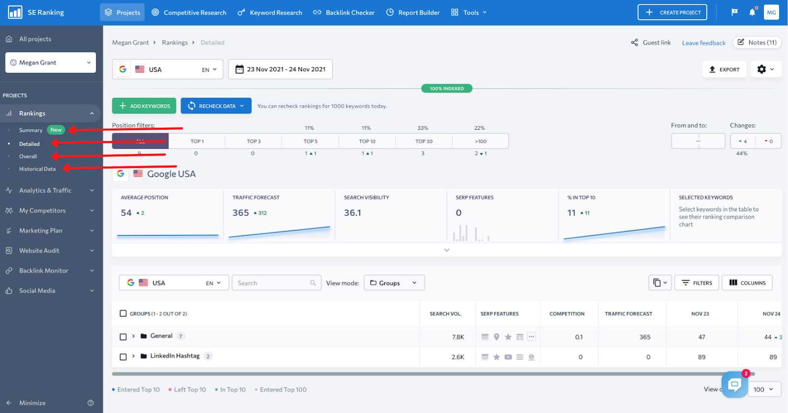Image resolution: width=788 pixels, height=413 pixels.
Task: Open the settings gear menu
Action: [765, 69]
